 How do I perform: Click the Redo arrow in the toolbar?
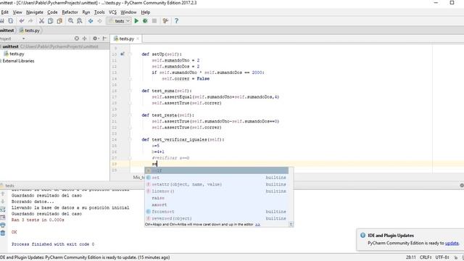pyautogui.click(x=30, y=21)
